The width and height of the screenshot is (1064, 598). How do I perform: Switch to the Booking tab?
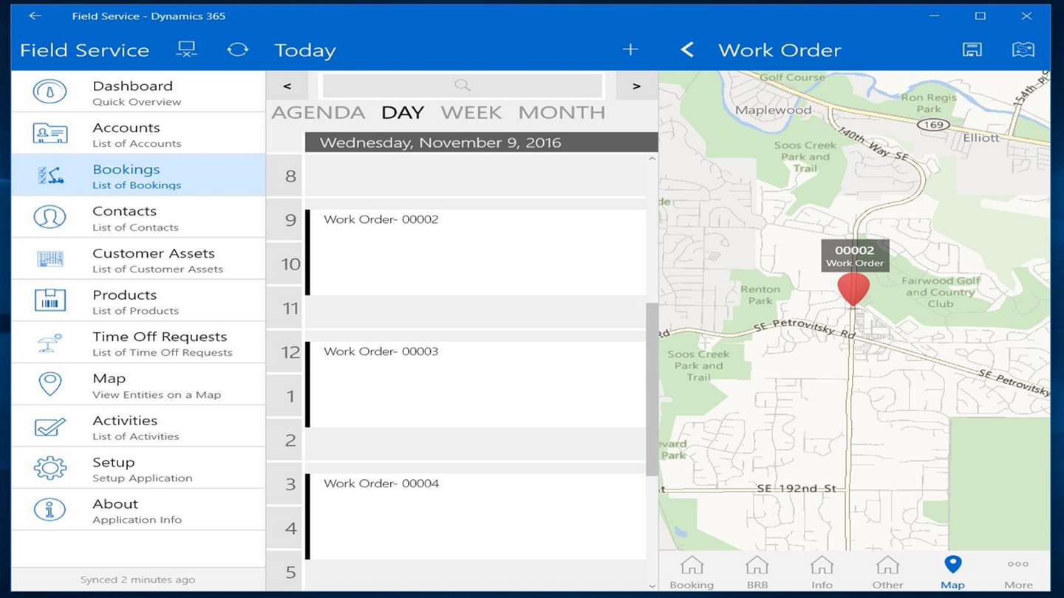pyautogui.click(x=692, y=573)
